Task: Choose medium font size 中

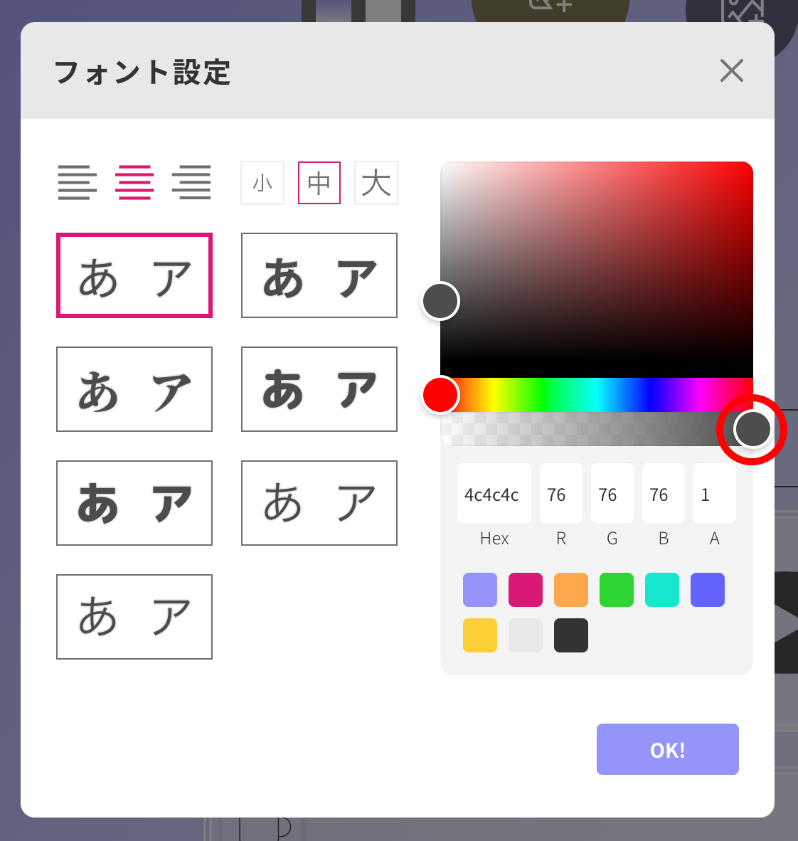Action: click(x=319, y=183)
